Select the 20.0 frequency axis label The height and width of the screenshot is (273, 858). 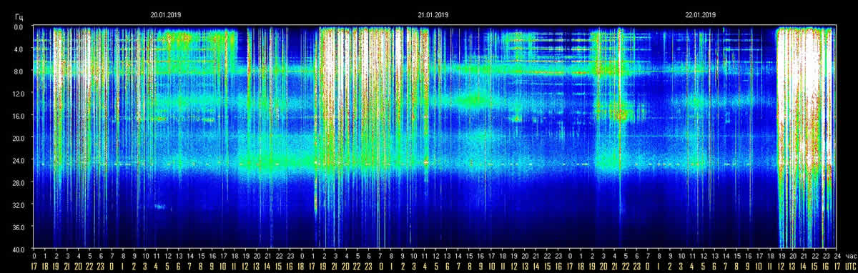tap(18, 138)
